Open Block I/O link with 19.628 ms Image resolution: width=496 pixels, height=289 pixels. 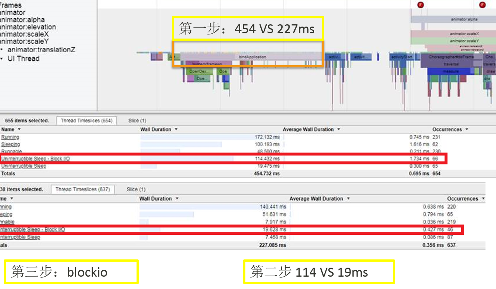32,229
